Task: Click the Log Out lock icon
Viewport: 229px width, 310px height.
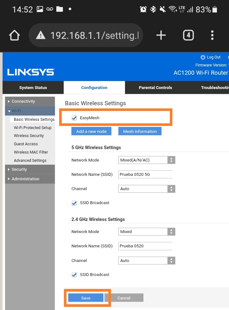Action: click(203, 57)
